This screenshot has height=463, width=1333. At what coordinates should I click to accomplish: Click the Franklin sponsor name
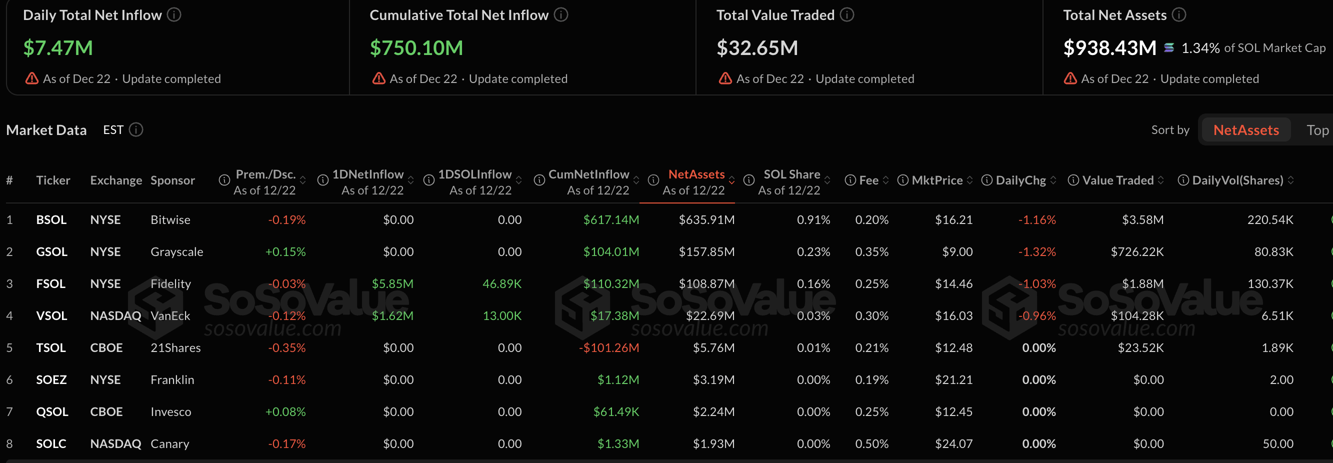172,380
